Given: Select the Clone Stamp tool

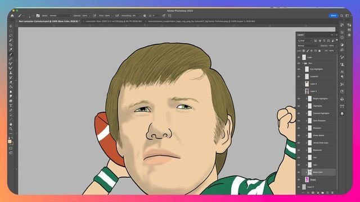Looking at the screenshot, I should (x=11, y=73).
